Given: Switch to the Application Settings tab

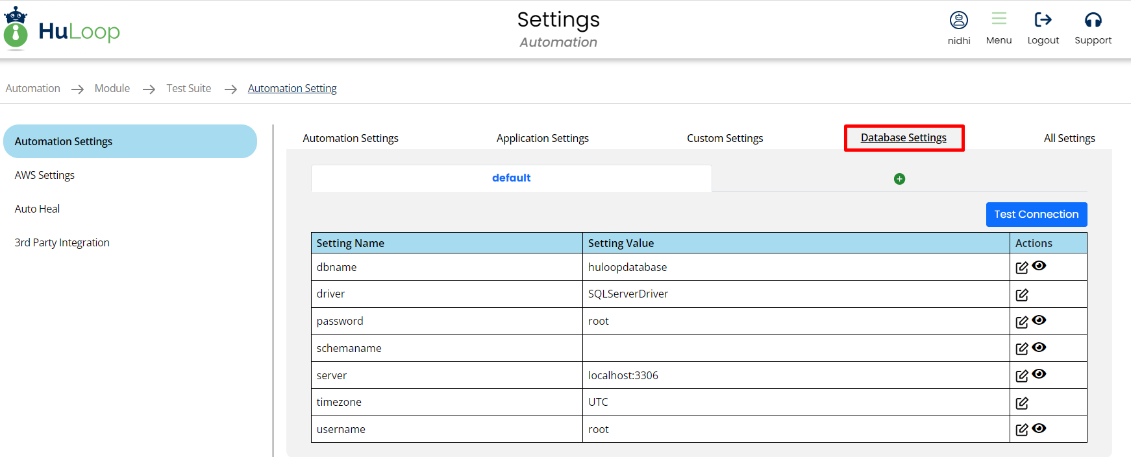Looking at the screenshot, I should click(x=542, y=138).
